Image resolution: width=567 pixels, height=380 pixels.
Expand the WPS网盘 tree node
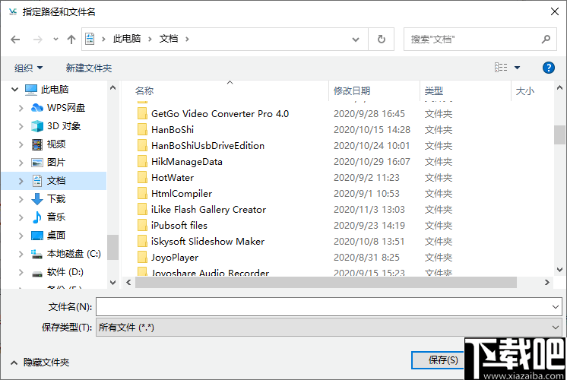(x=21, y=108)
